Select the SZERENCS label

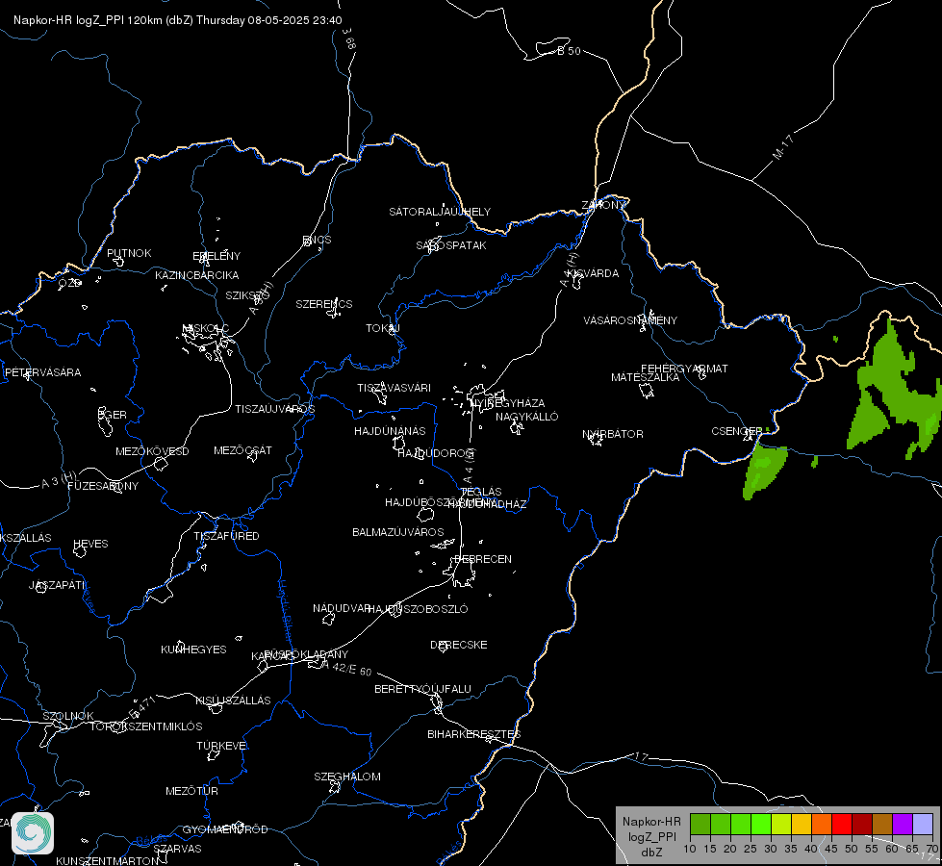324,304
